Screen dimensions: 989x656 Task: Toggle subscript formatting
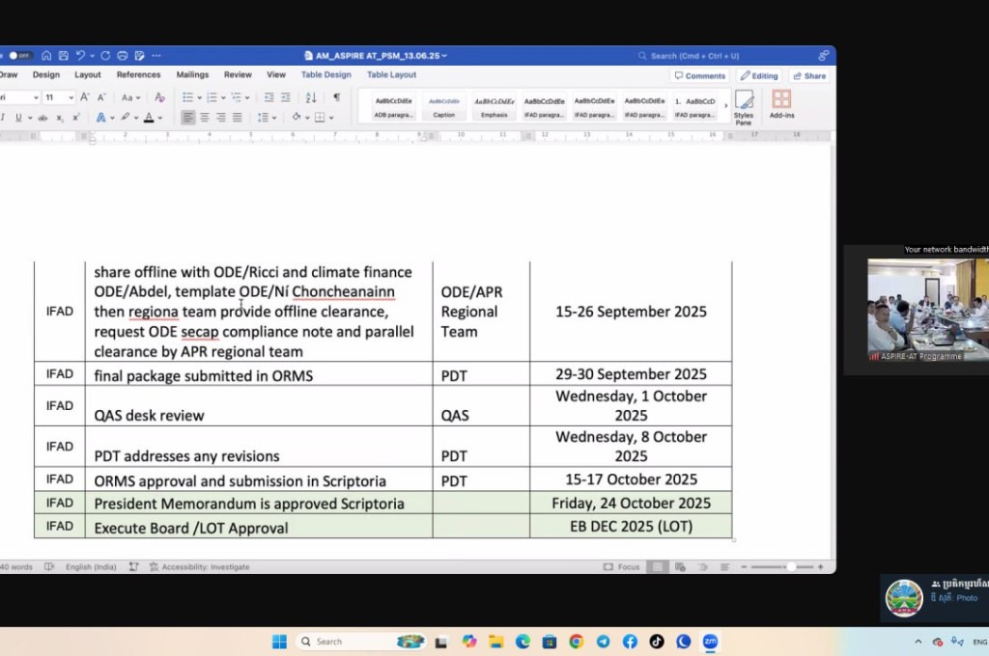click(59, 117)
